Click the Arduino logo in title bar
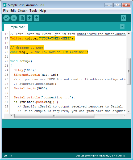The height and width of the screenshot is (160, 133). pos(5,5)
